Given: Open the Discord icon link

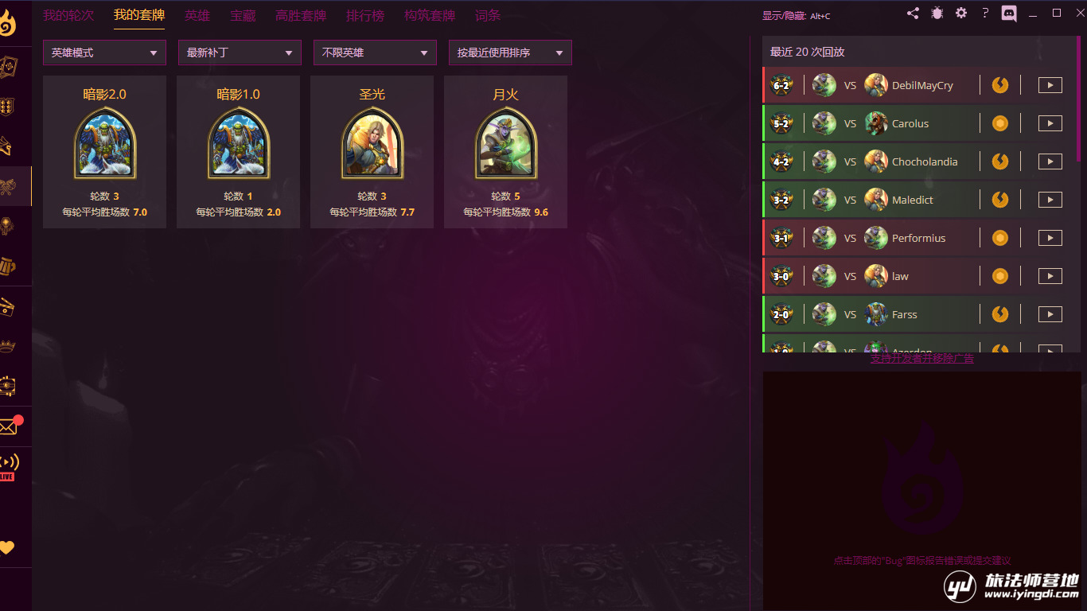Looking at the screenshot, I should (1009, 14).
